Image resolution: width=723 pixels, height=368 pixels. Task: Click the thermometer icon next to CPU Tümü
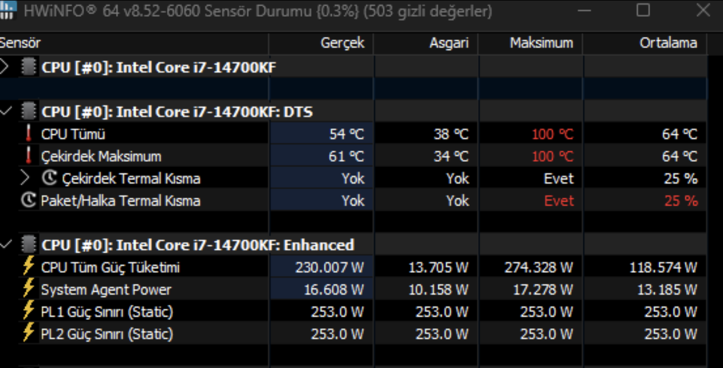(x=28, y=134)
